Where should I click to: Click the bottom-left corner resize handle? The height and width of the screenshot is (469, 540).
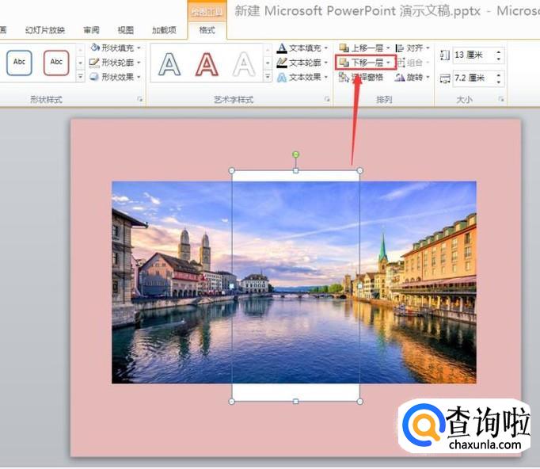[232, 401]
